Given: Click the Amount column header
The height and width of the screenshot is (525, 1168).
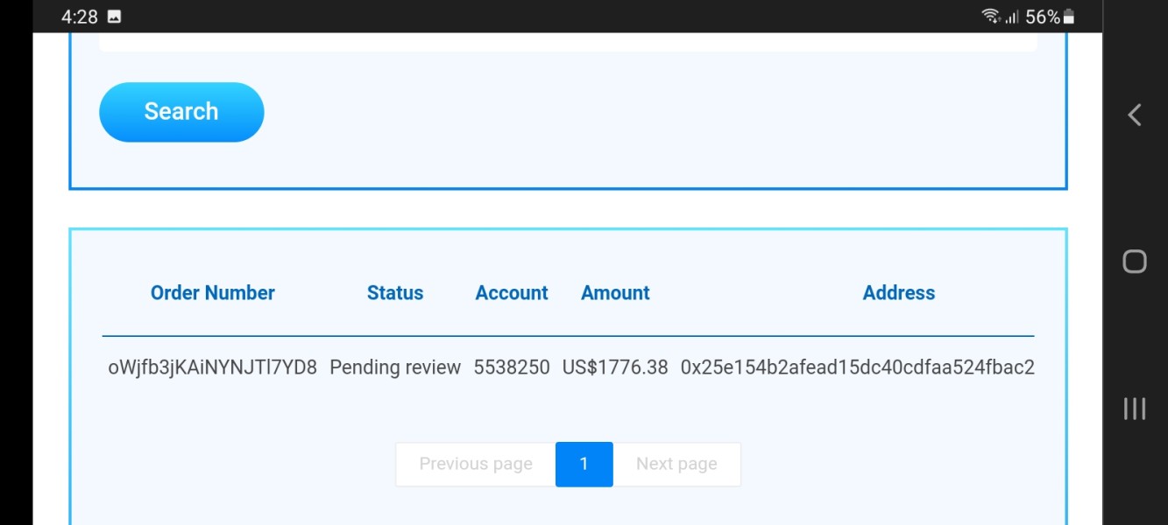Looking at the screenshot, I should coord(615,293).
